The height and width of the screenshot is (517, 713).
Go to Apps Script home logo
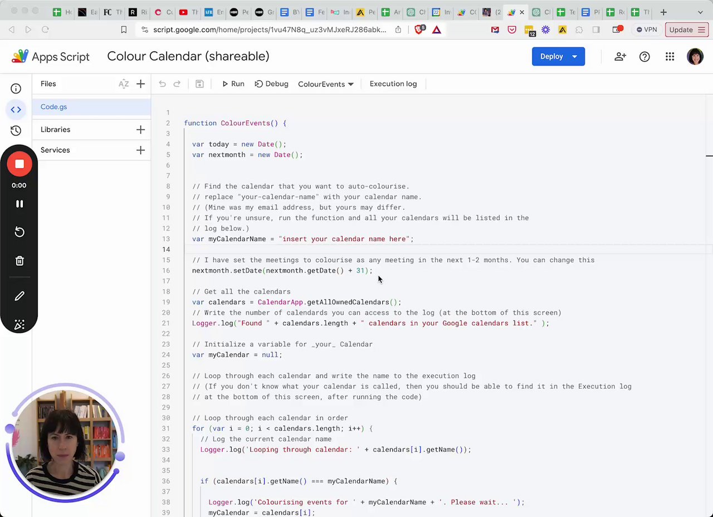point(50,56)
